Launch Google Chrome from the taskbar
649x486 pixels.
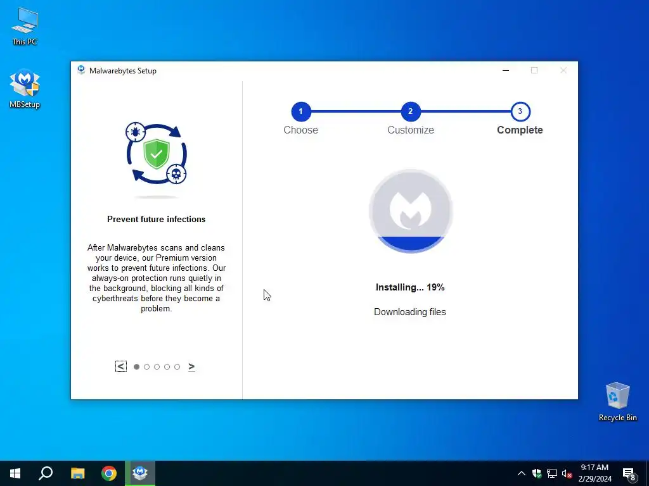coord(109,473)
